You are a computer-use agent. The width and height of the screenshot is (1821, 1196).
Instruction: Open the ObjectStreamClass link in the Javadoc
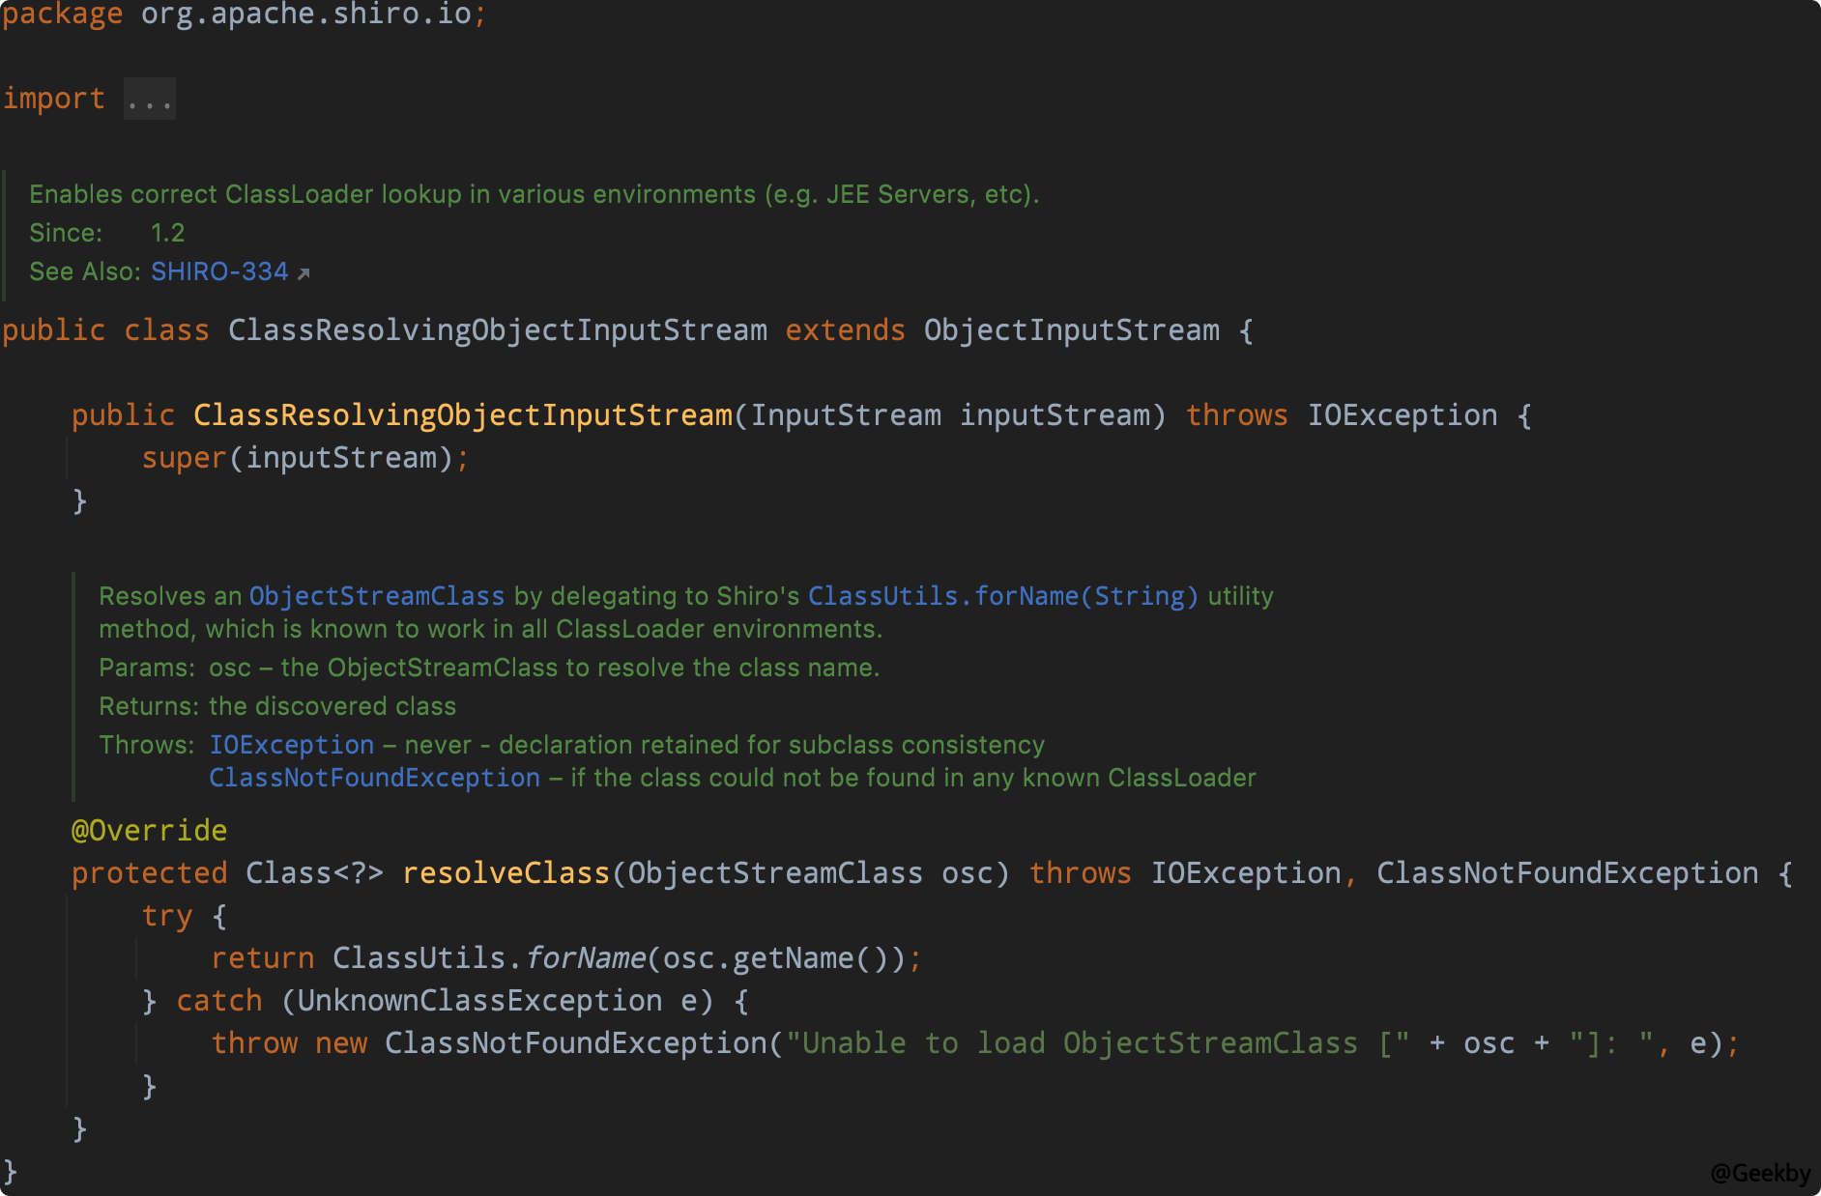click(x=376, y=596)
